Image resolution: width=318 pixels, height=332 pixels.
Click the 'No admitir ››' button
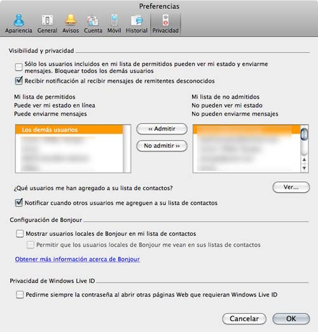tap(162, 146)
